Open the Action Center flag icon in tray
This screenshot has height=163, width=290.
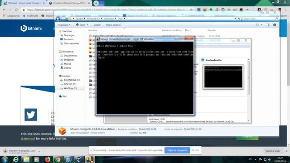tap(261, 159)
